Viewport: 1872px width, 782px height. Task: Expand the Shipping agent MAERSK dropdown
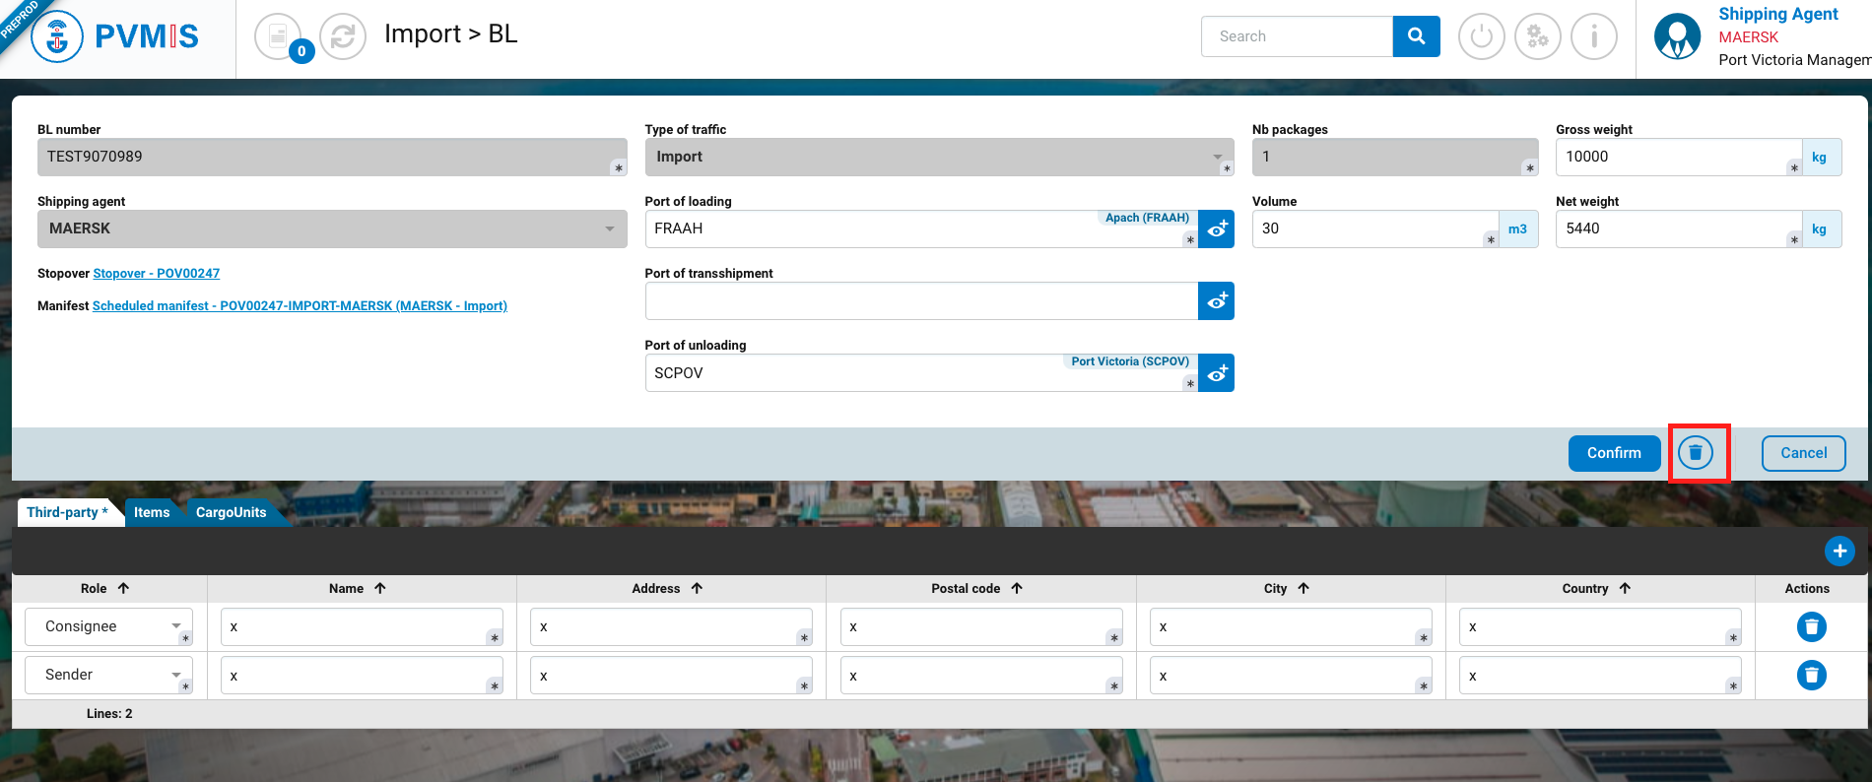point(332,228)
